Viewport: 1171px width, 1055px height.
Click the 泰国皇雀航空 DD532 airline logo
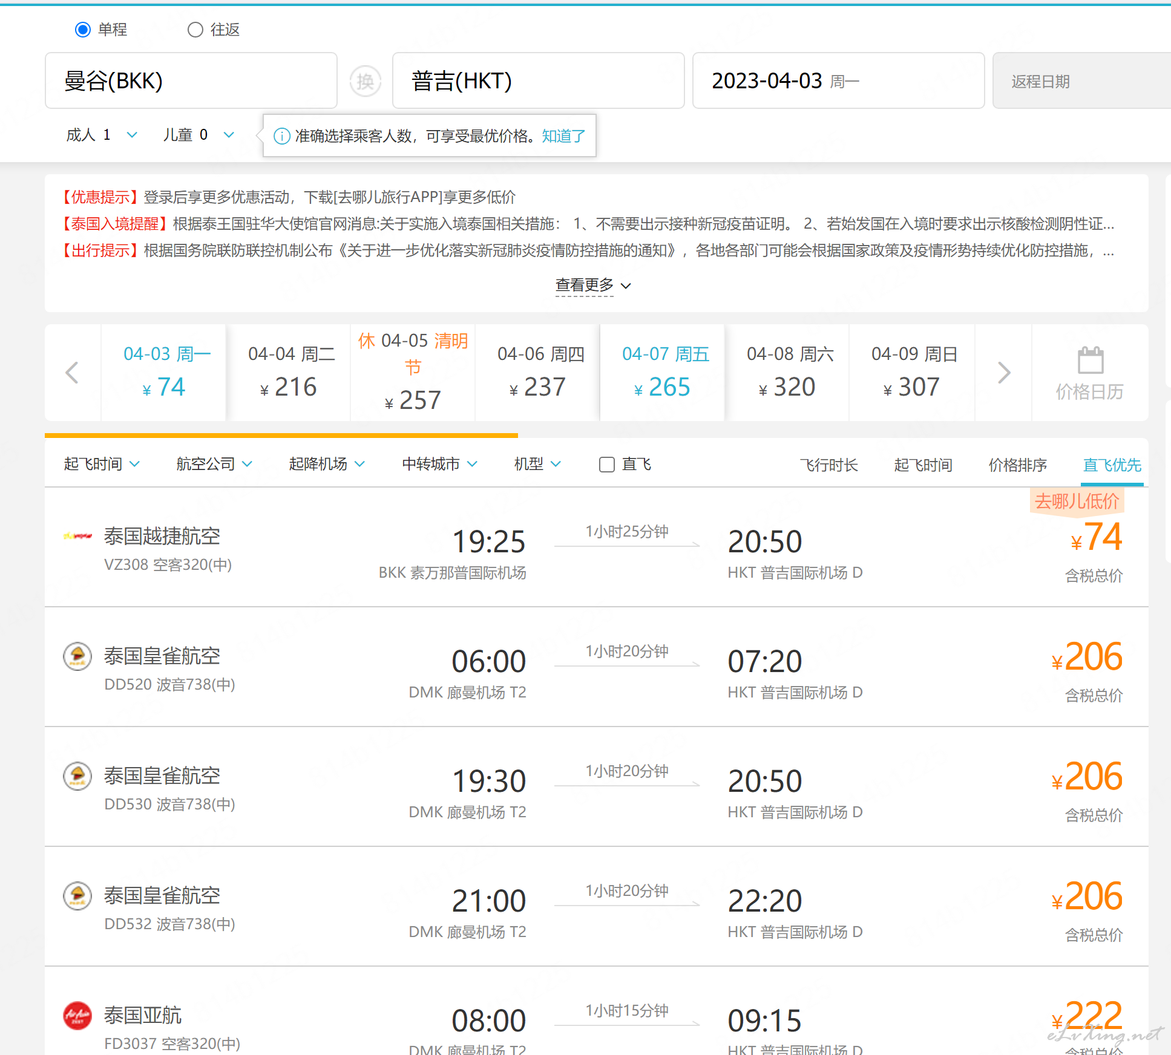[77, 895]
